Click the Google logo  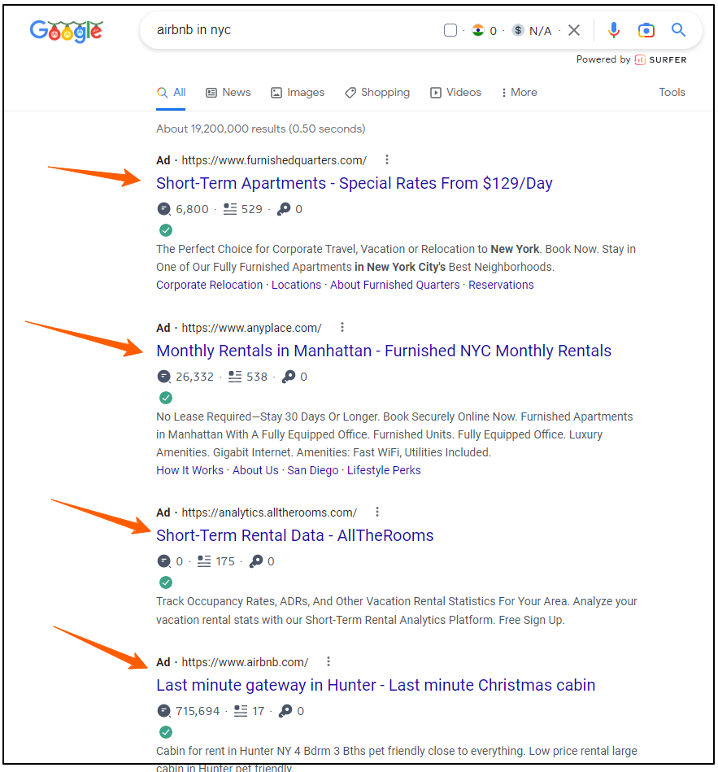coord(66,32)
